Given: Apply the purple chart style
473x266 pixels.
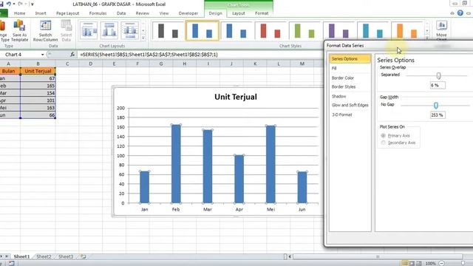Looking at the screenshot, I should (338, 30).
